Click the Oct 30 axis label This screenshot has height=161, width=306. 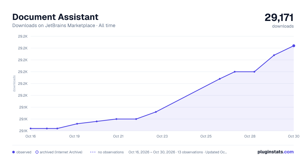tap(293, 136)
